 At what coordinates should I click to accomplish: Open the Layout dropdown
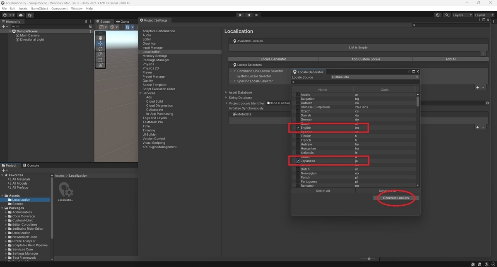[484, 15]
